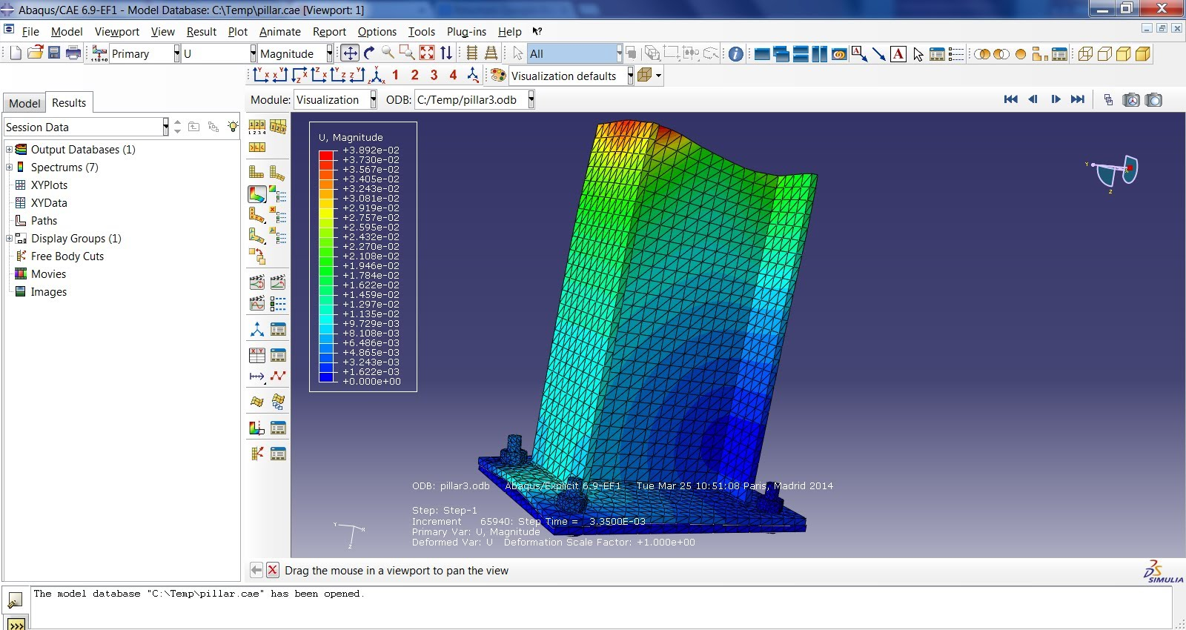Apply custom view number 3
The image size is (1186, 630).
(x=434, y=75)
